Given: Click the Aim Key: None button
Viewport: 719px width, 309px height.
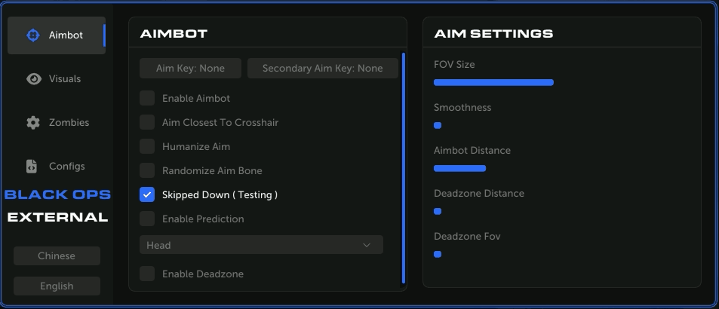Looking at the screenshot, I should 190,69.
